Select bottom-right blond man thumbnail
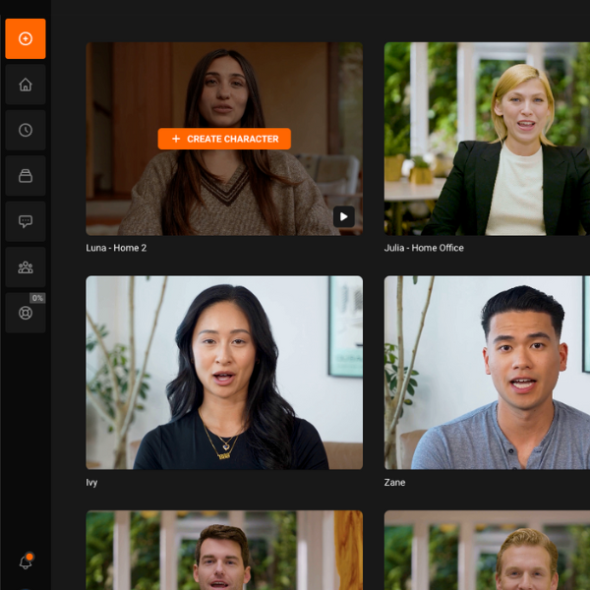This screenshot has width=590, height=590. pyautogui.click(x=487, y=551)
